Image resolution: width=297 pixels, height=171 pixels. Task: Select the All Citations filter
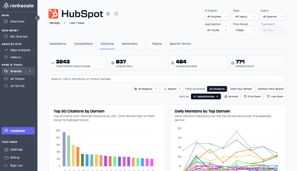coord(217,89)
